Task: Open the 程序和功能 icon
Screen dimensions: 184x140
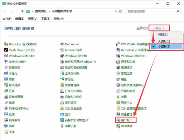Action: tap(118, 62)
